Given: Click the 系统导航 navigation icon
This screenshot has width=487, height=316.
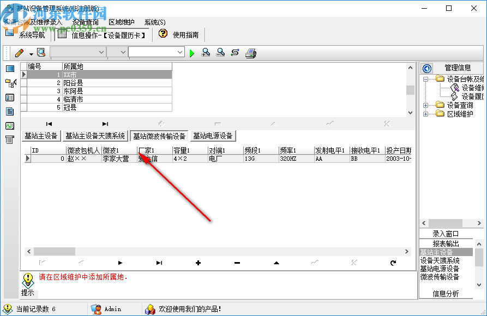Looking at the screenshot, I should click(25, 33).
